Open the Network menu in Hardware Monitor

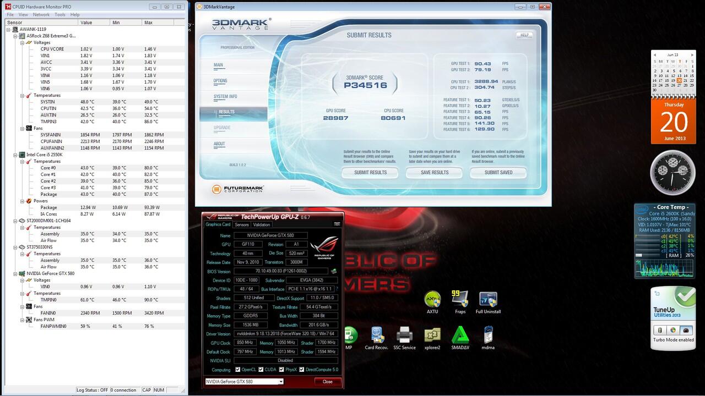(x=41, y=15)
